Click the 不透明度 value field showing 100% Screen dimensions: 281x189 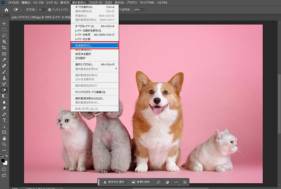coord(137,10)
